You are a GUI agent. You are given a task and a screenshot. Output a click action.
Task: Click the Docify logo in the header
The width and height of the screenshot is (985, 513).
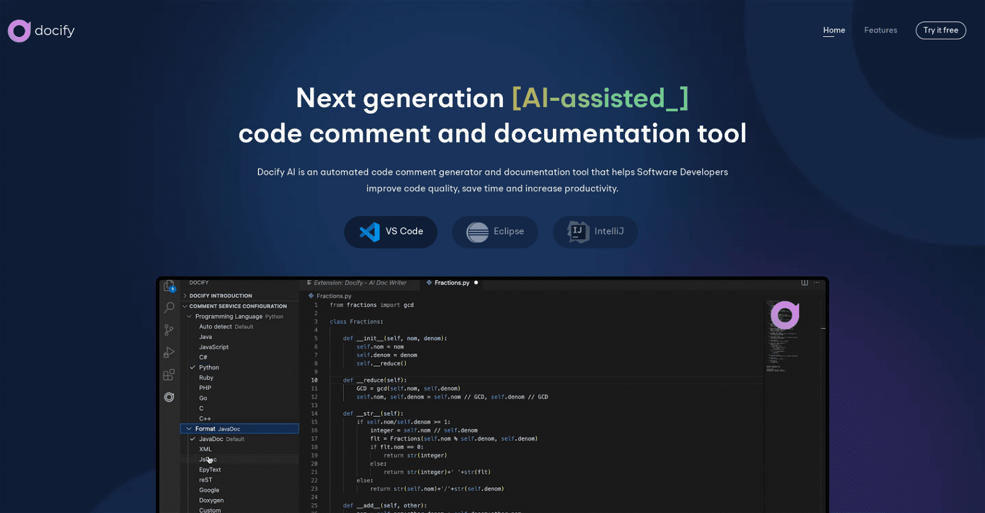point(41,31)
